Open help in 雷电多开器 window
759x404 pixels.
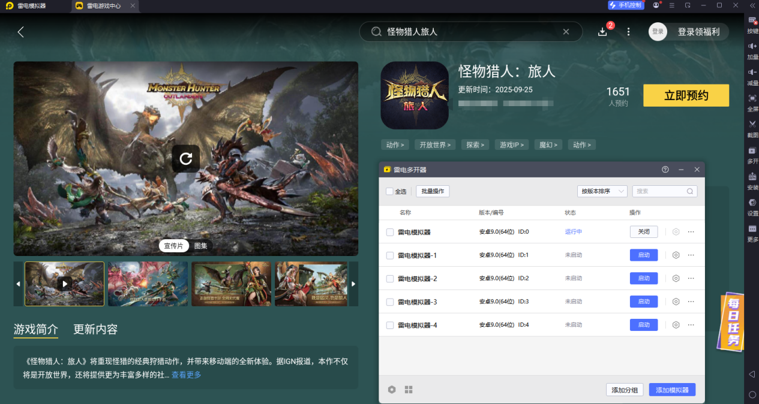665,170
